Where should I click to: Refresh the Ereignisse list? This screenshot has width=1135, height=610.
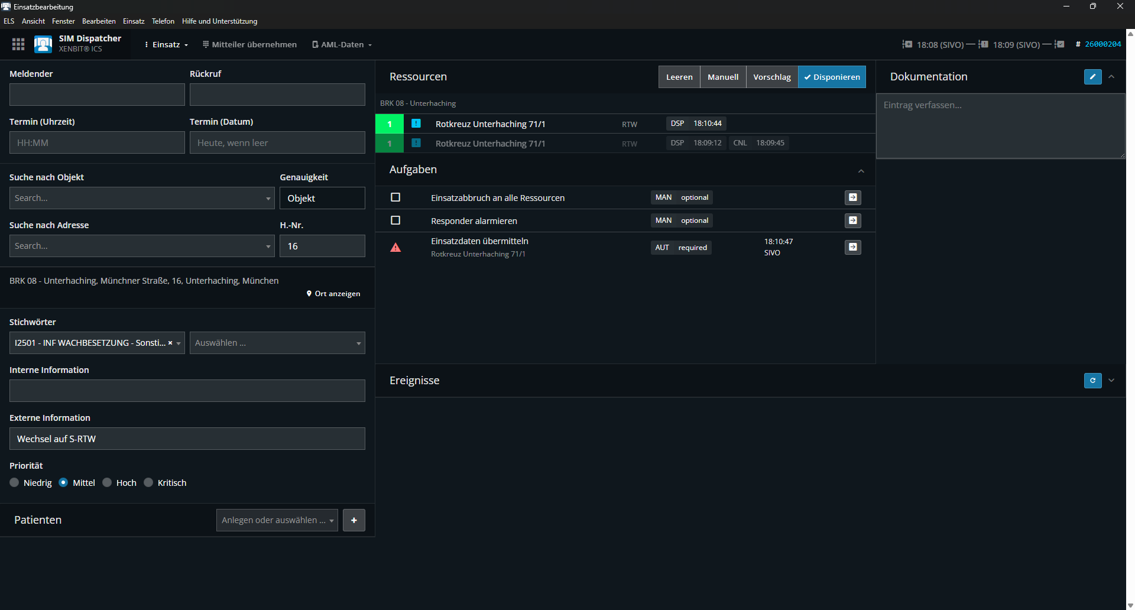pyautogui.click(x=1092, y=381)
